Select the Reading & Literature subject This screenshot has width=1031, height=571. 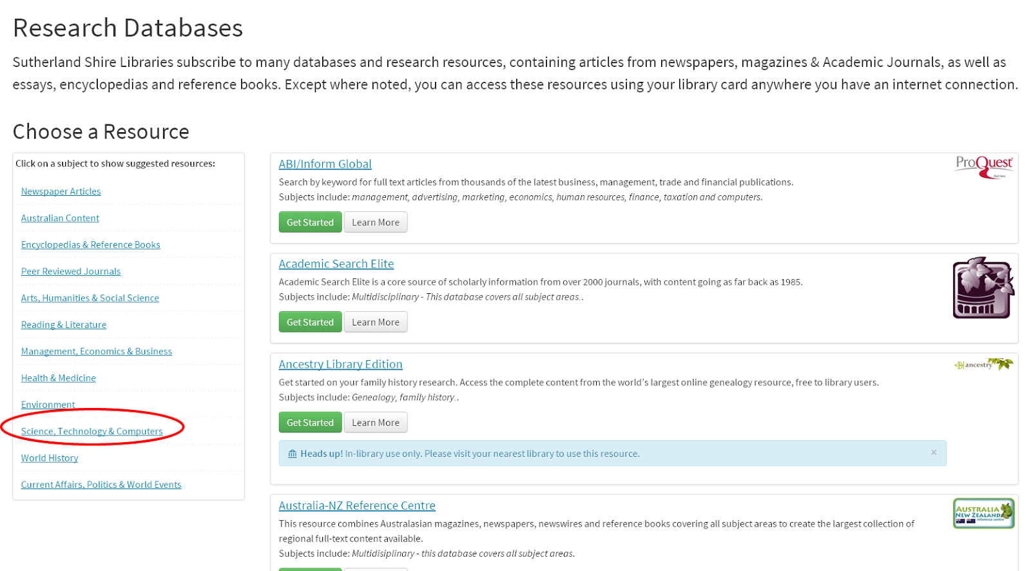(x=64, y=325)
